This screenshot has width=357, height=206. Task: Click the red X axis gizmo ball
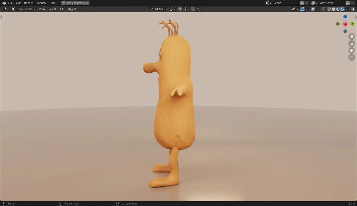345,24
